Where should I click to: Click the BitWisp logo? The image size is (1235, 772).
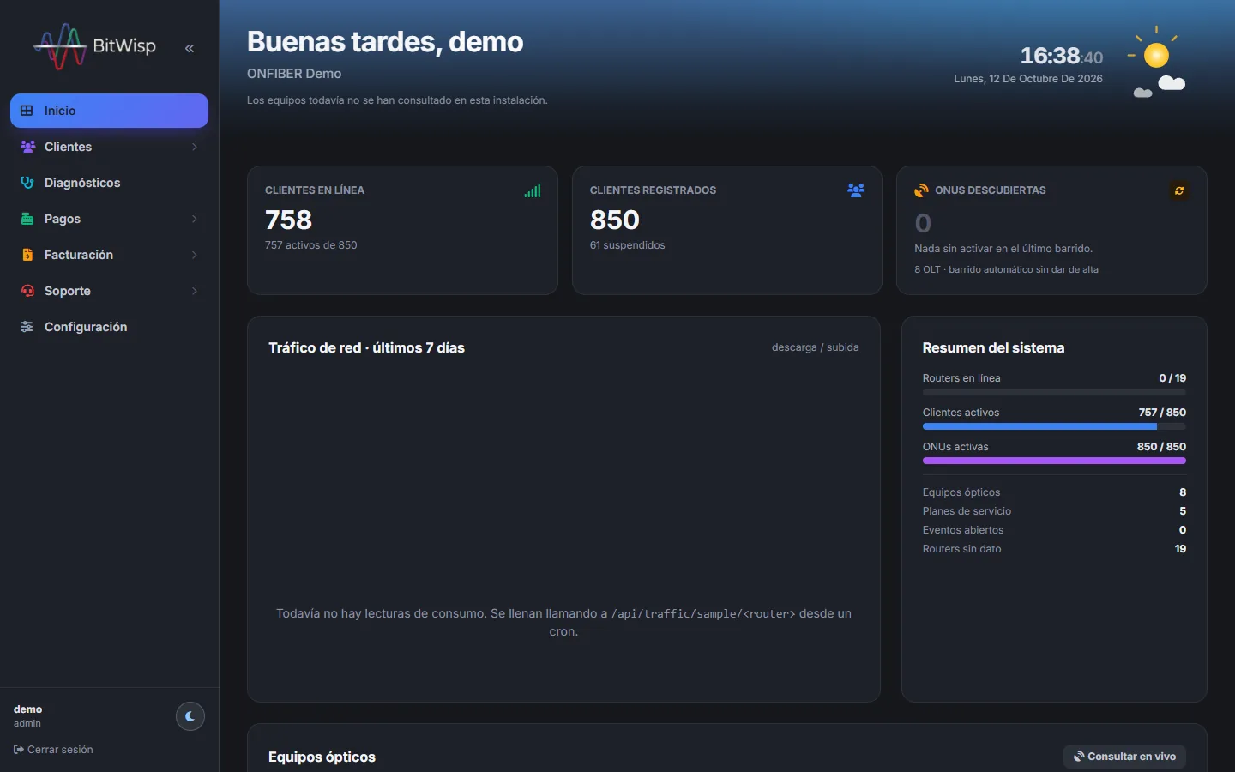pyautogui.click(x=94, y=46)
